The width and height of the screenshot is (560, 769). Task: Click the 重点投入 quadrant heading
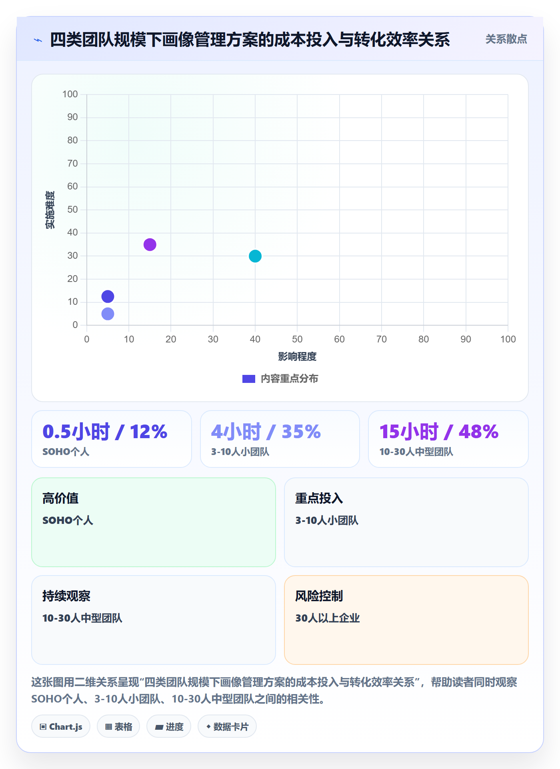319,498
